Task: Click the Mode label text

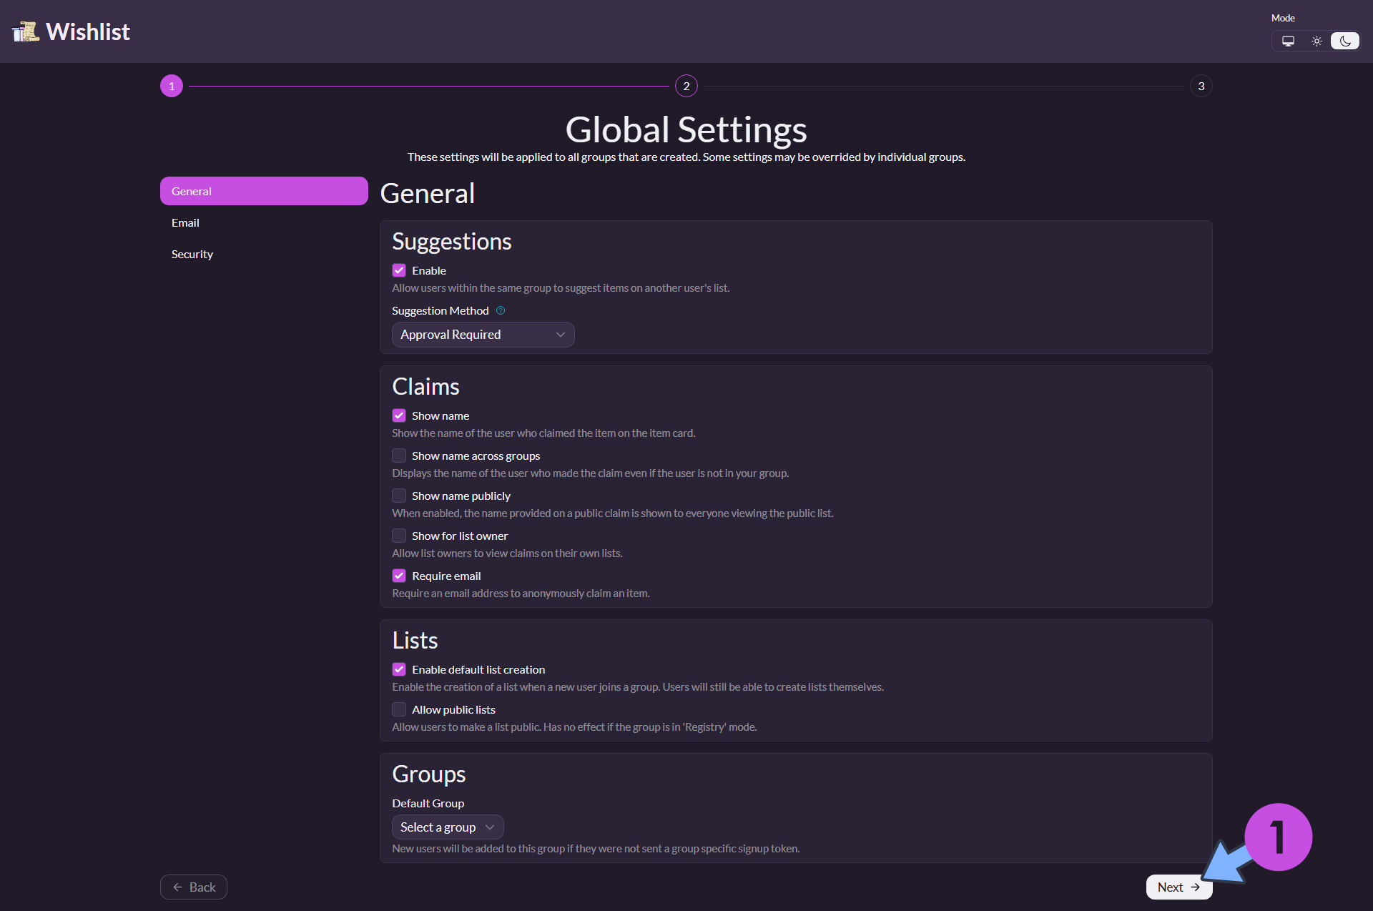Action: click(x=1283, y=18)
